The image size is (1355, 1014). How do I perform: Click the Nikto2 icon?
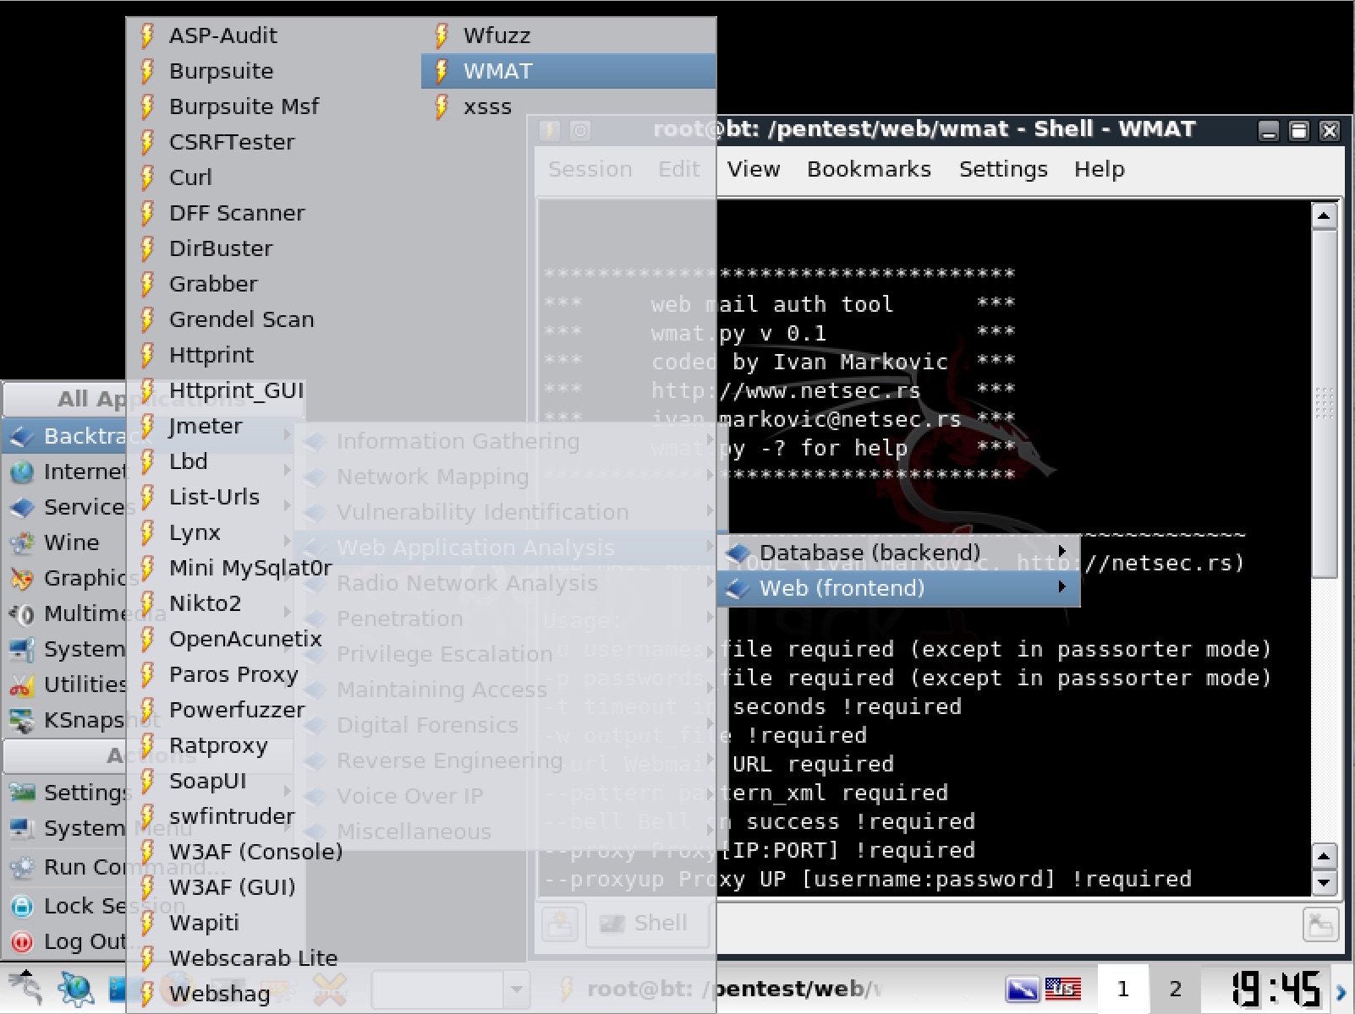pos(147,603)
